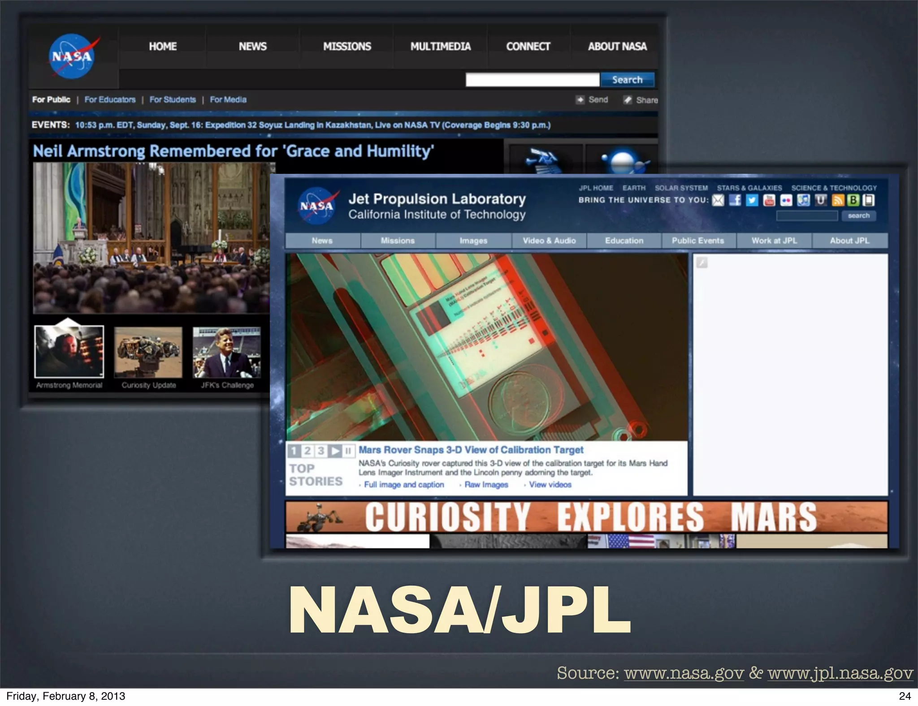Open the JPL Facebook icon
918x706 pixels.
tap(735, 200)
